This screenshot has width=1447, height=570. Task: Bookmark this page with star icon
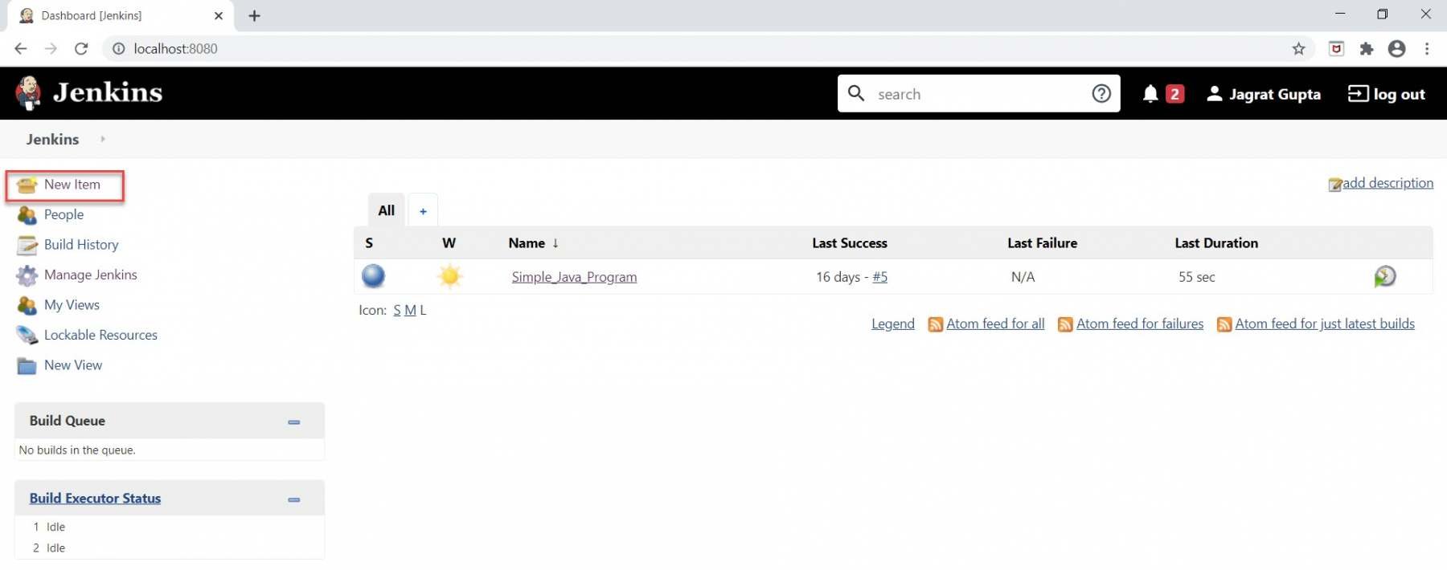point(1298,49)
